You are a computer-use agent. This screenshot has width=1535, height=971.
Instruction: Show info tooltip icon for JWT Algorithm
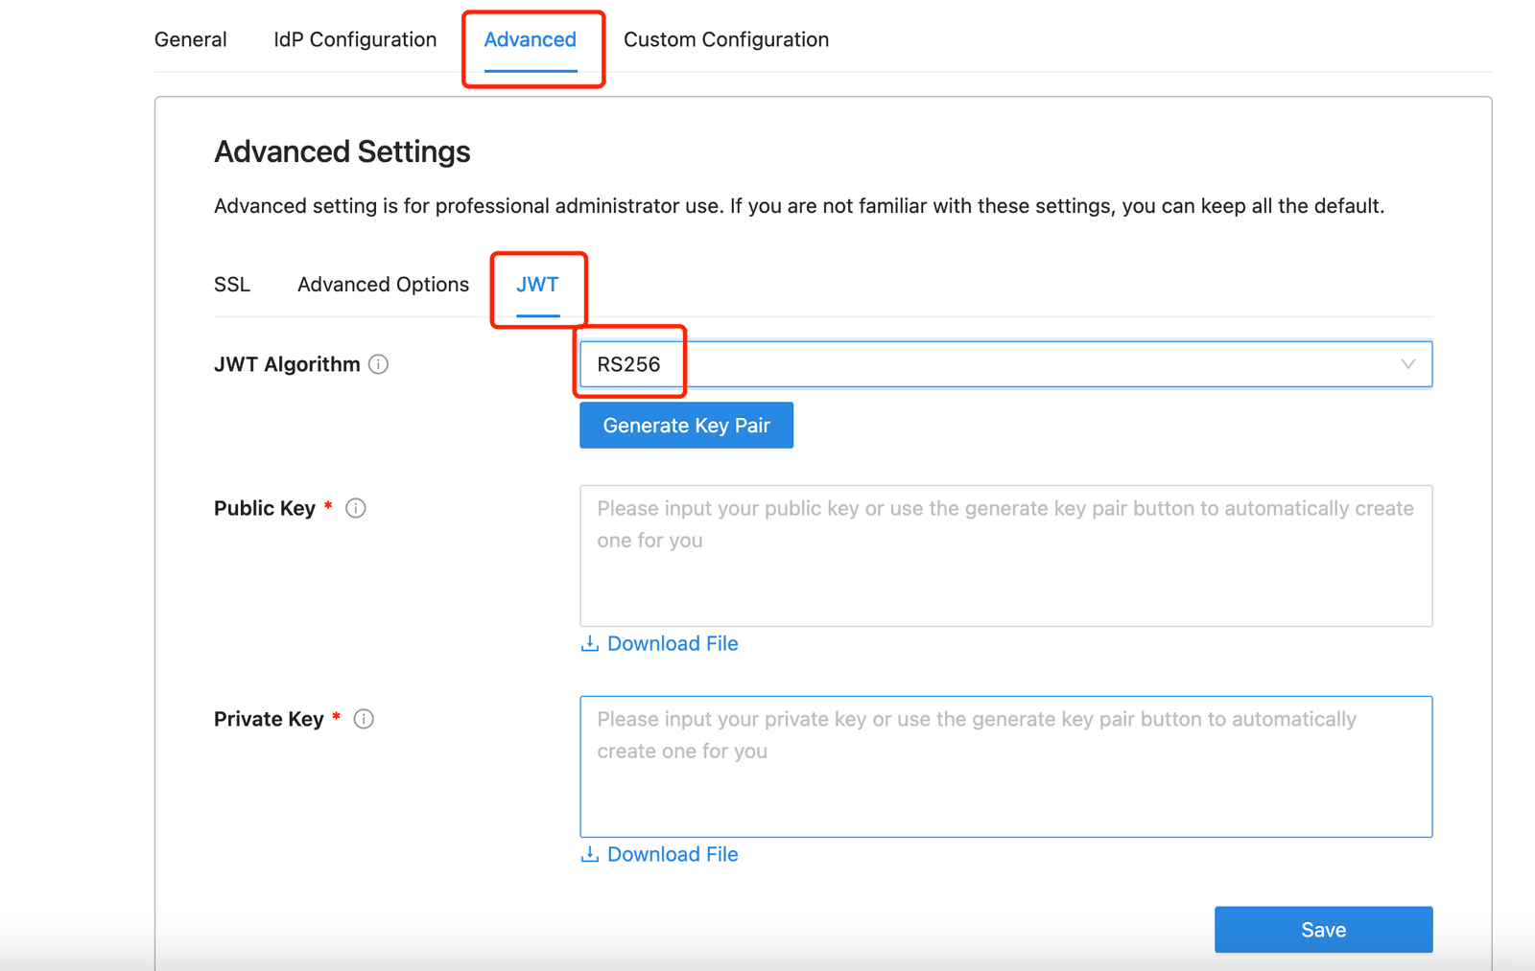379,364
